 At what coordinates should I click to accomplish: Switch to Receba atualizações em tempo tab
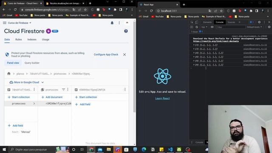click(65, 3)
